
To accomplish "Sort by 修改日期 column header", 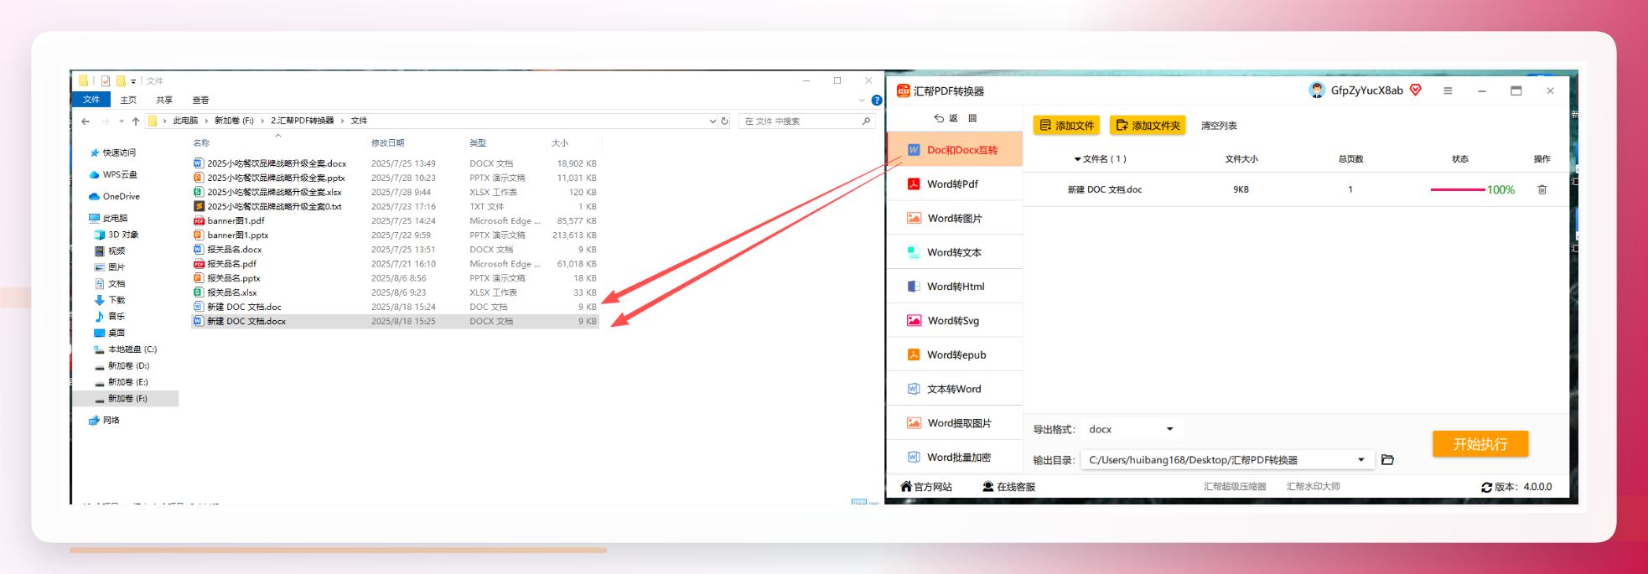I will coord(388,143).
